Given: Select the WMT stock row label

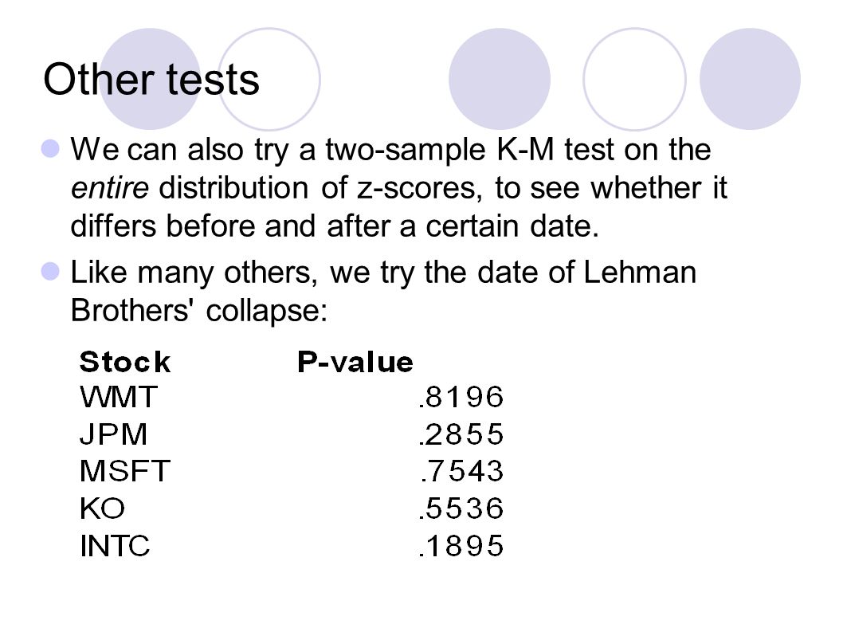Looking at the screenshot, I should (x=118, y=397).
